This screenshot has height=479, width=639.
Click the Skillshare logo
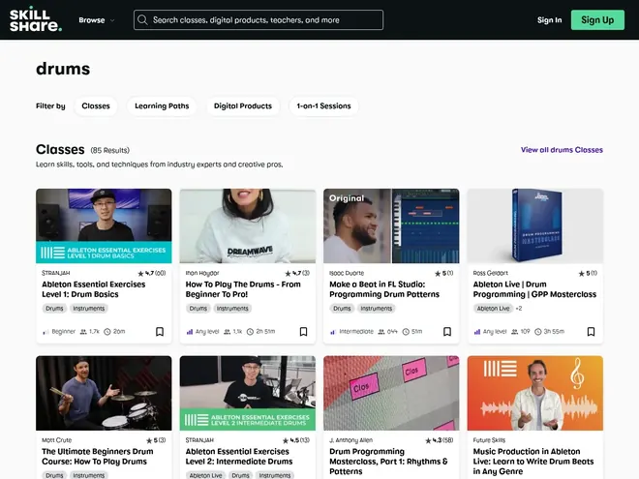click(x=36, y=20)
